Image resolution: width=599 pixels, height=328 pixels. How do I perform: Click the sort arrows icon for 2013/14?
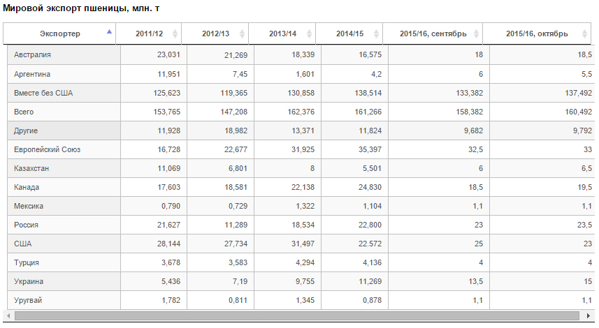coord(309,33)
